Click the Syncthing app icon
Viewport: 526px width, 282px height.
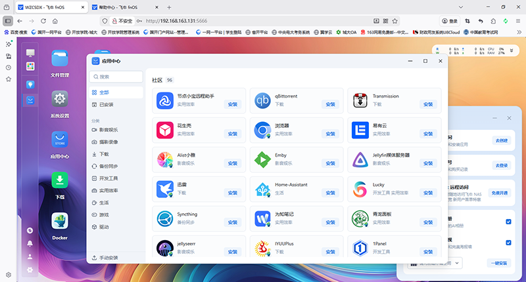pos(165,219)
